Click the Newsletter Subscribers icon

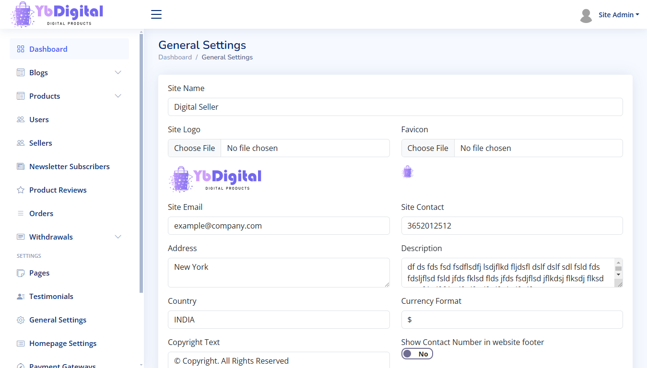pyautogui.click(x=21, y=167)
